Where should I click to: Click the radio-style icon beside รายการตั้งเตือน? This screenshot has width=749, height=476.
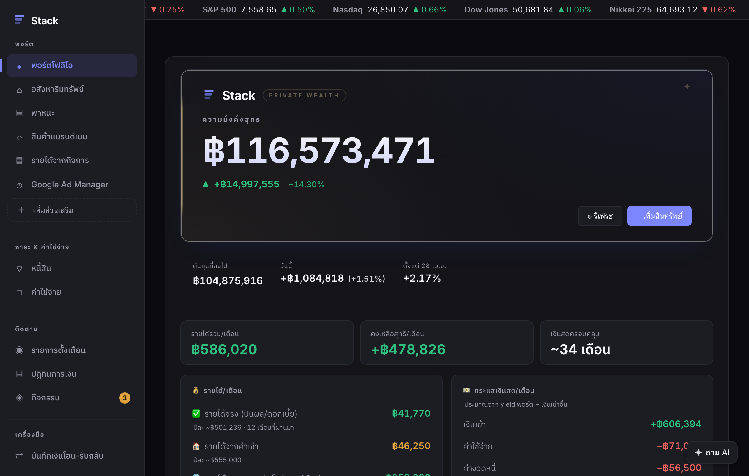19,350
